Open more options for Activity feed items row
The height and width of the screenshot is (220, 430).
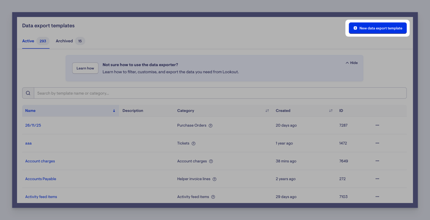click(377, 197)
